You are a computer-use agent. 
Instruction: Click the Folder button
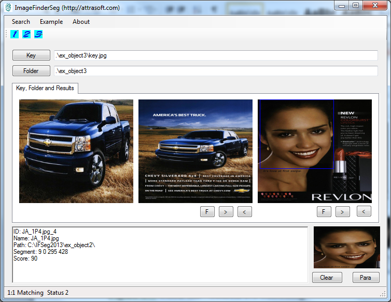(x=31, y=71)
